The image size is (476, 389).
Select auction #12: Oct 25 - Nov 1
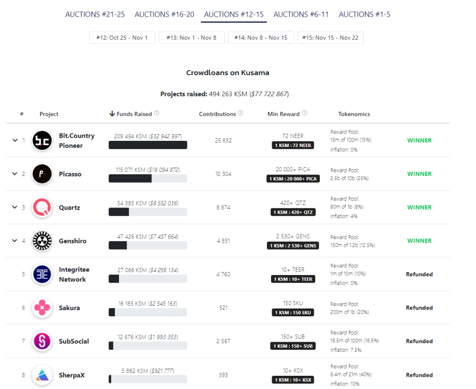(x=122, y=38)
